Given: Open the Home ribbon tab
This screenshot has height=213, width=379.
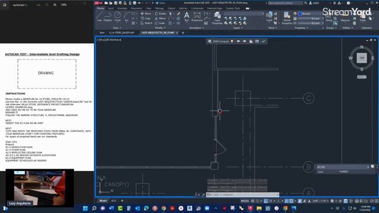Looking at the screenshot, I should tap(101, 8).
